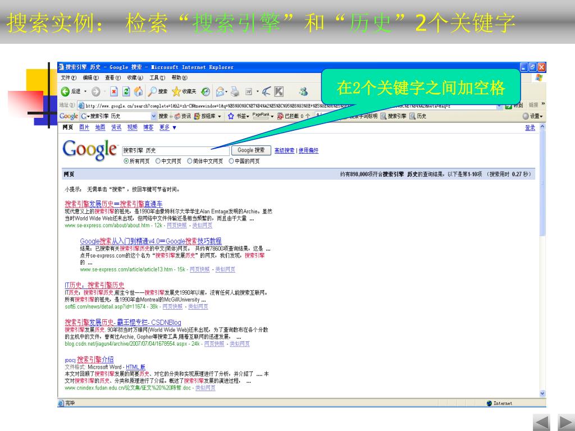Open the 帮助(H) menu
This screenshot has height=431, width=575.
(179, 77)
